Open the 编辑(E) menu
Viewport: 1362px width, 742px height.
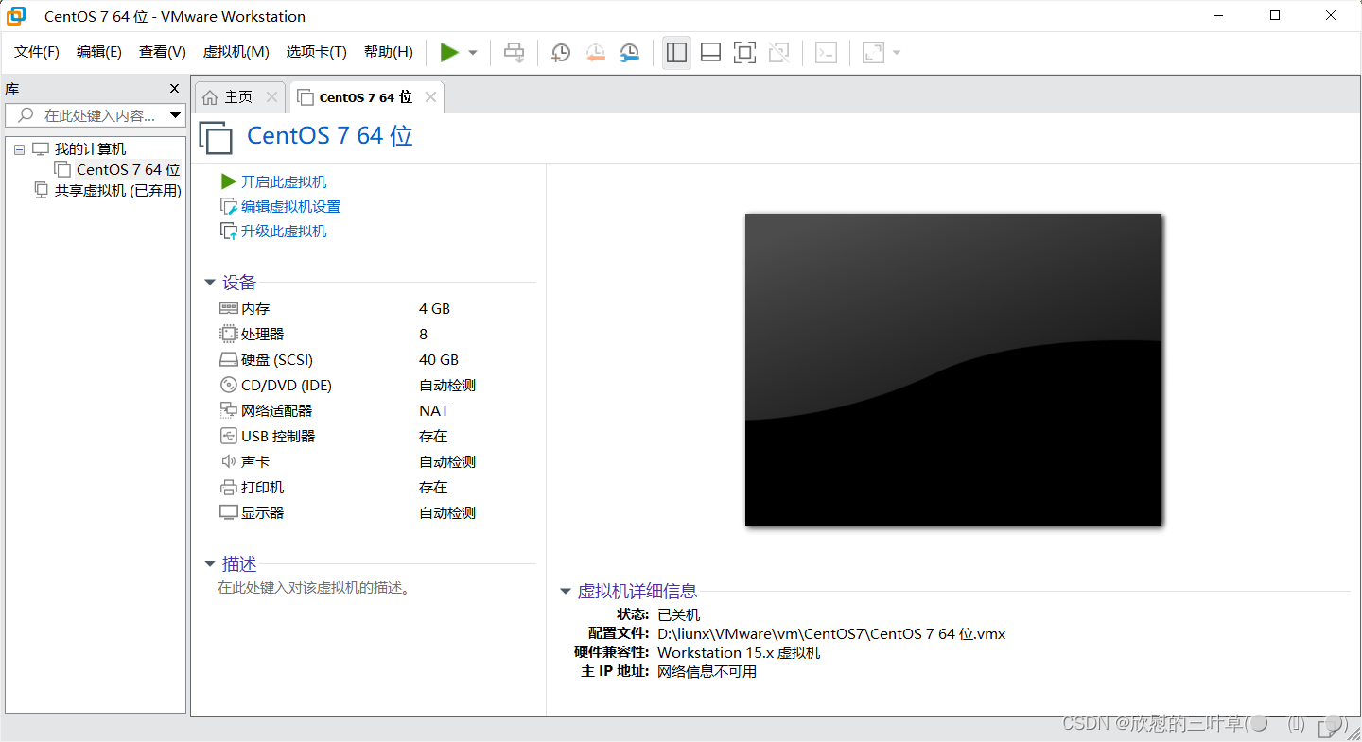click(99, 52)
